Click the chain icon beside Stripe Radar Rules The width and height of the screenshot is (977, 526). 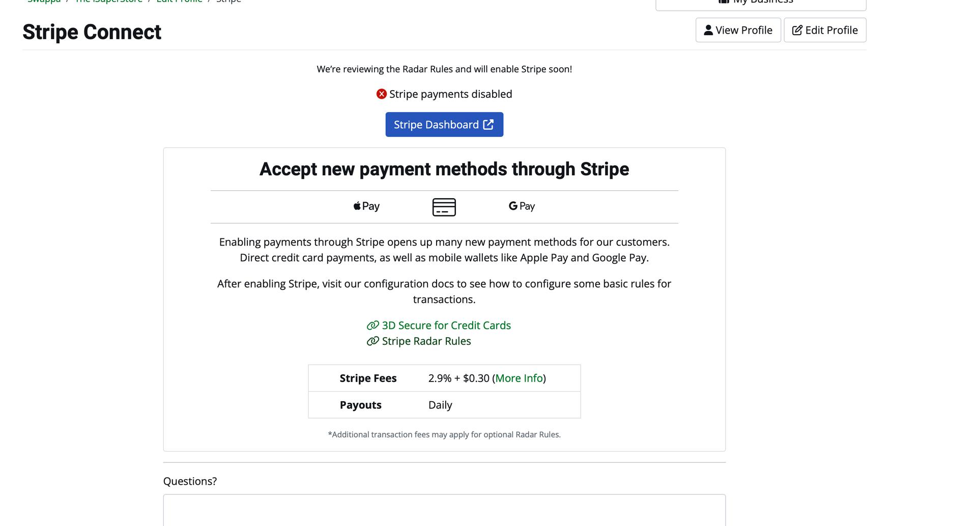[373, 341]
